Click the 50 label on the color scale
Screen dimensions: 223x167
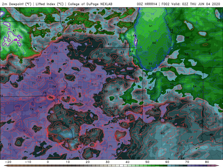pyautogui.click(x=147, y=162)
